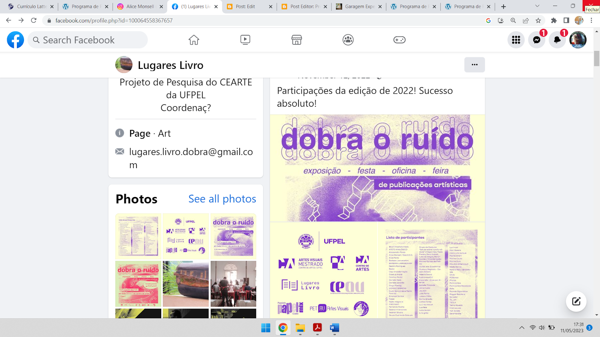This screenshot has height=337, width=600.
Task: Open Facebook Gaming icon
Action: click(399, 40)
